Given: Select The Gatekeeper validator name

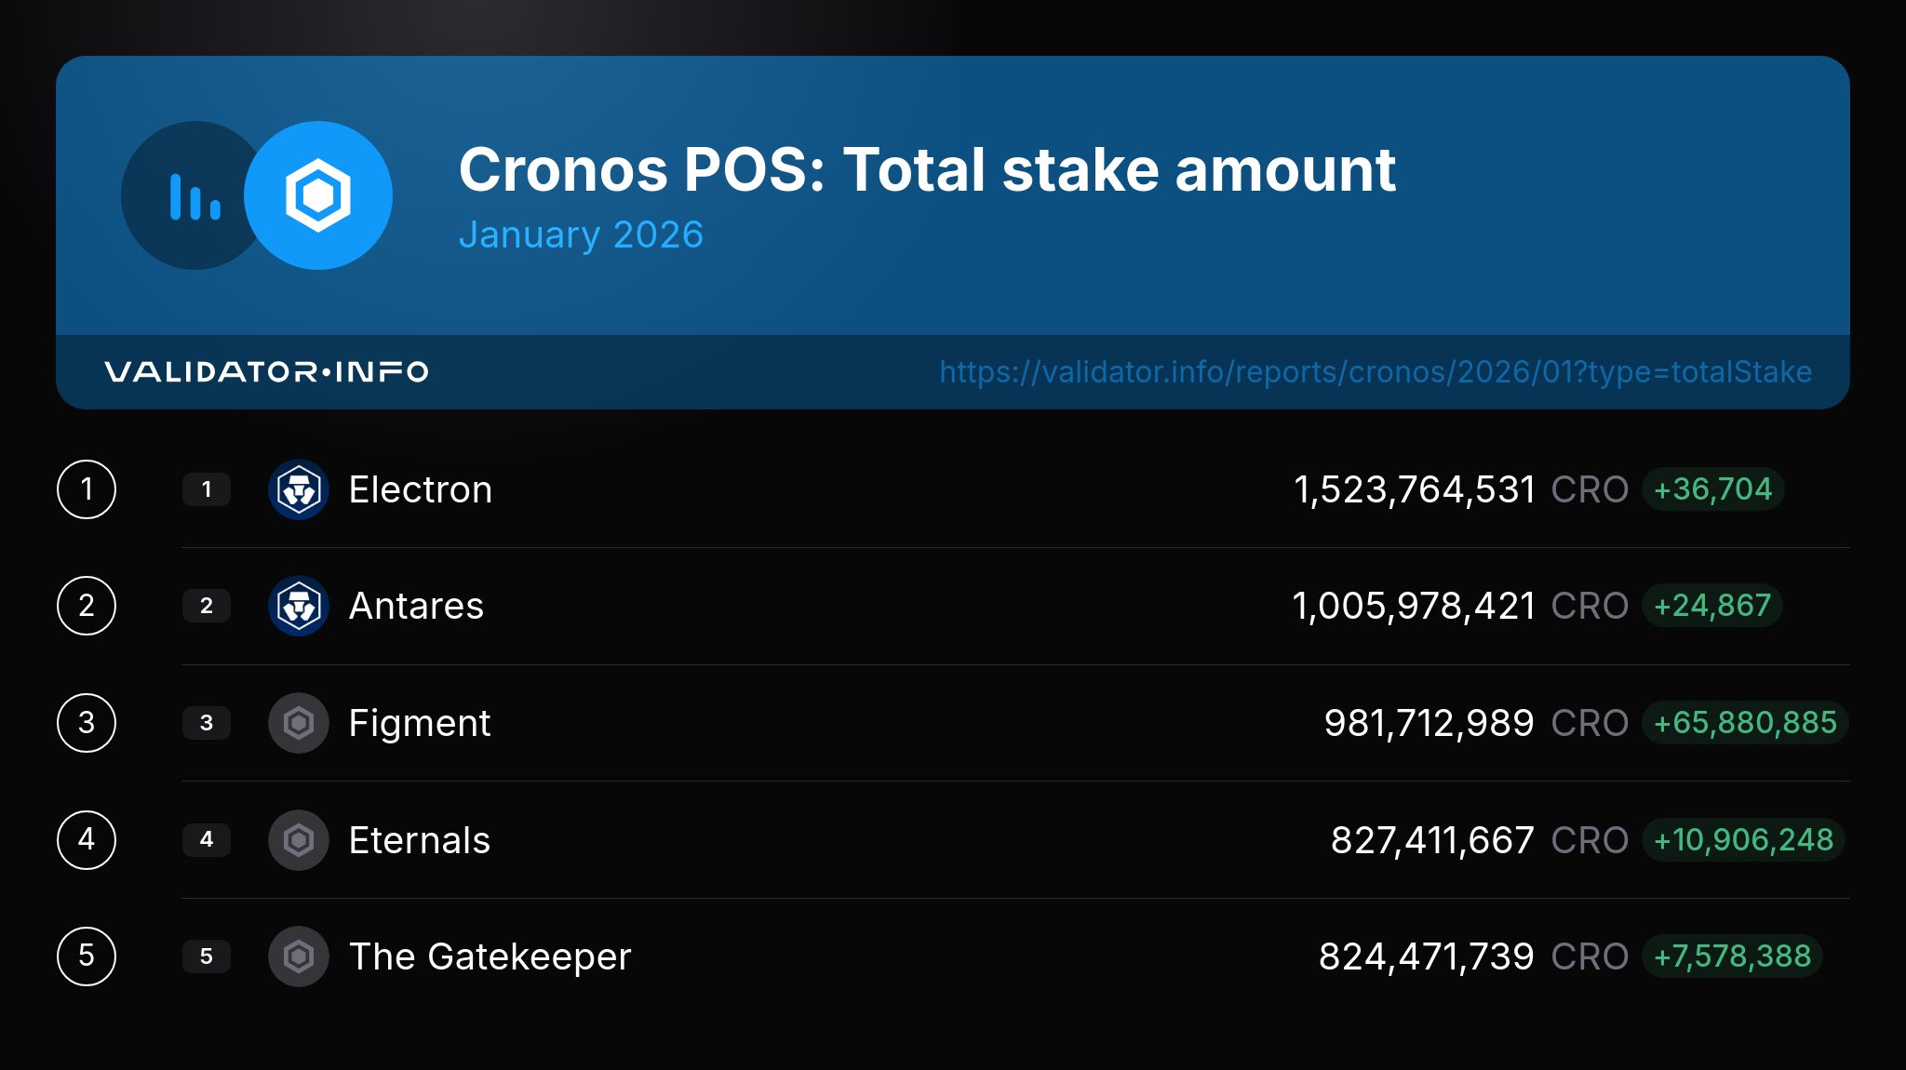Looking at the screenshot, I should pyautogui.click(x=490, y=956).
